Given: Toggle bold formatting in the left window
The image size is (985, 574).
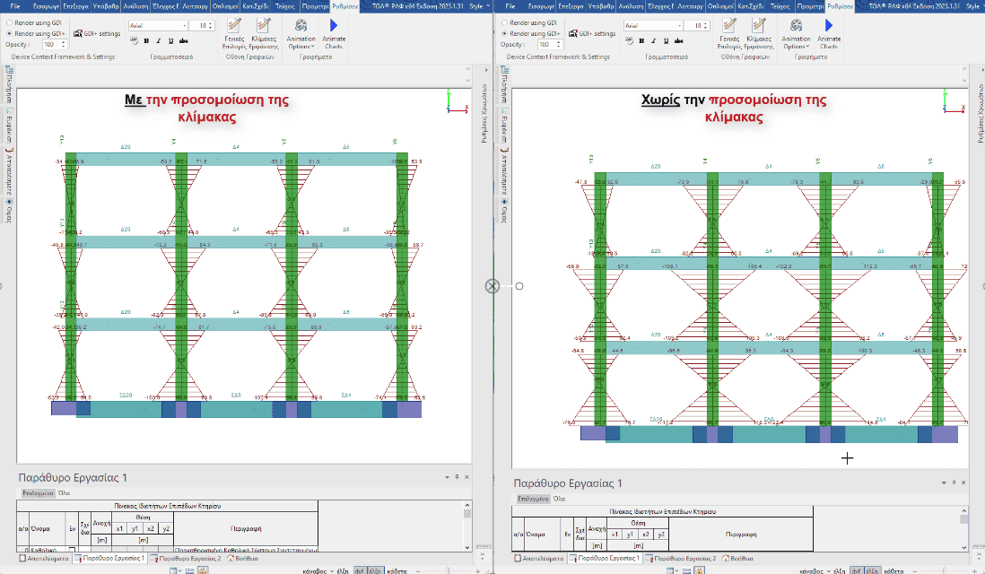Looking at the screenshot, I should point(146,40).
